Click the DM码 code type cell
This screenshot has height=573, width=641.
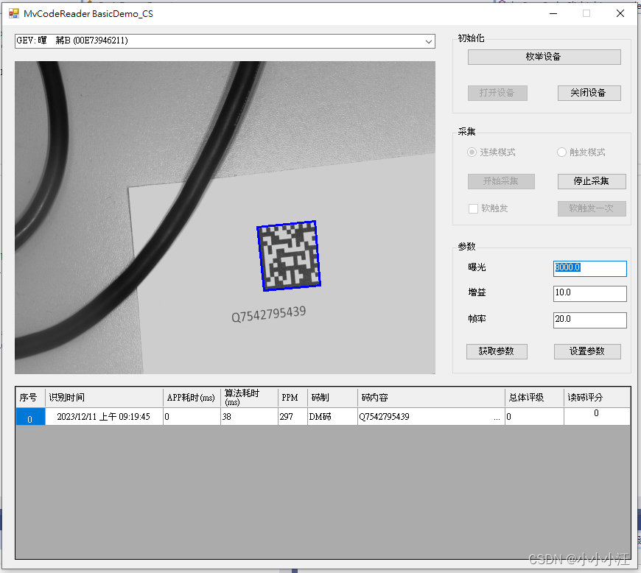click(x=332, y=416)
